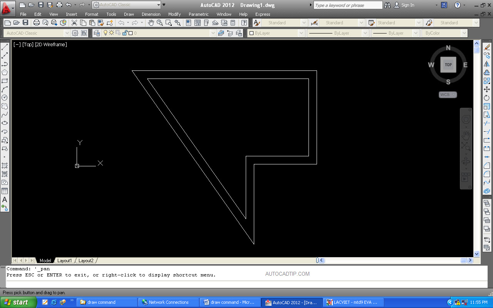493x308 pixels.
Task: Click the layer 0 color swatch
Action: click(x=131, y=33)
